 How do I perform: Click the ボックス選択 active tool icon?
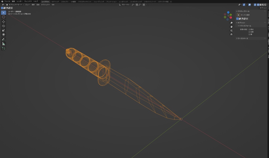coord(238,15)
